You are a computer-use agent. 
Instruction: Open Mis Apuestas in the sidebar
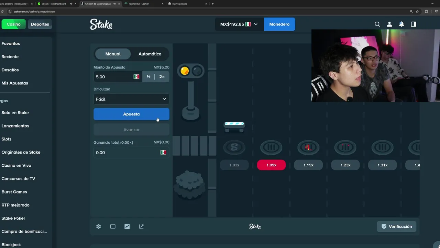click(15, 83)
